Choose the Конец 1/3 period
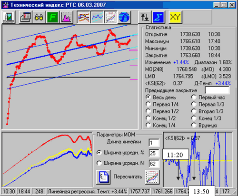Screen dimensions: 238x196 click(x=194, y=118)
